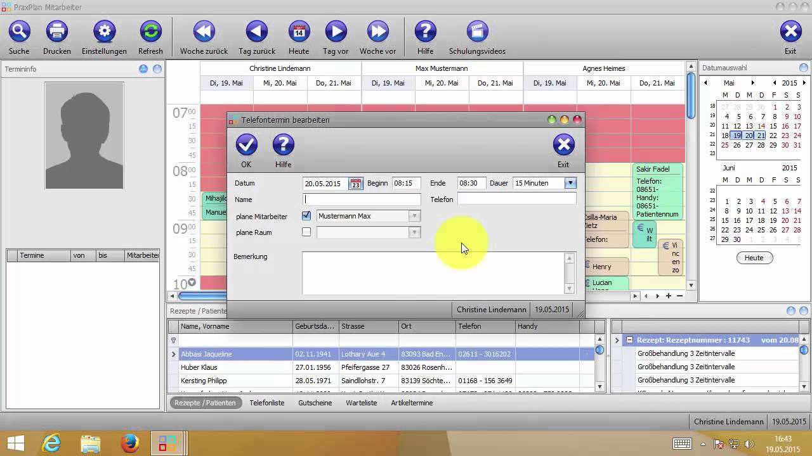Go back one week with Woche zurück
Screen dimensions: 812x456
click(x=204, y=31)
